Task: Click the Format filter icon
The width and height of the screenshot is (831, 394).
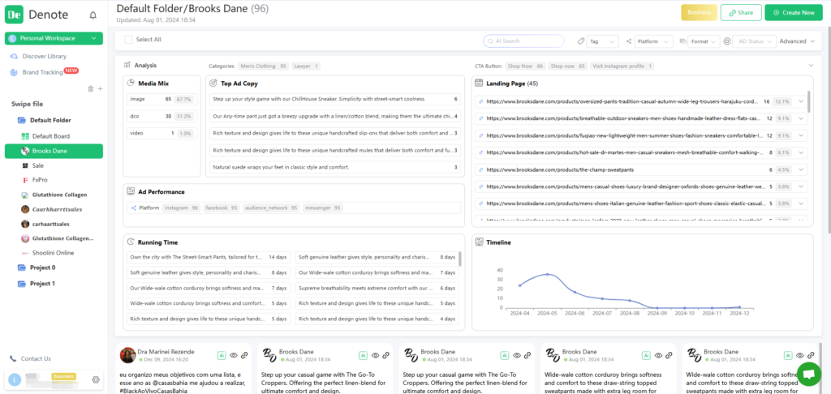Action: tap(683, 41)
